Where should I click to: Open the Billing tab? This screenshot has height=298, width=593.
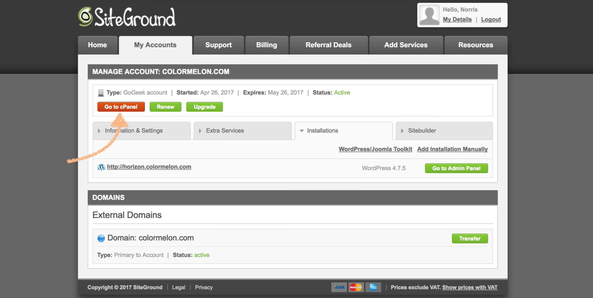(267, 45)
